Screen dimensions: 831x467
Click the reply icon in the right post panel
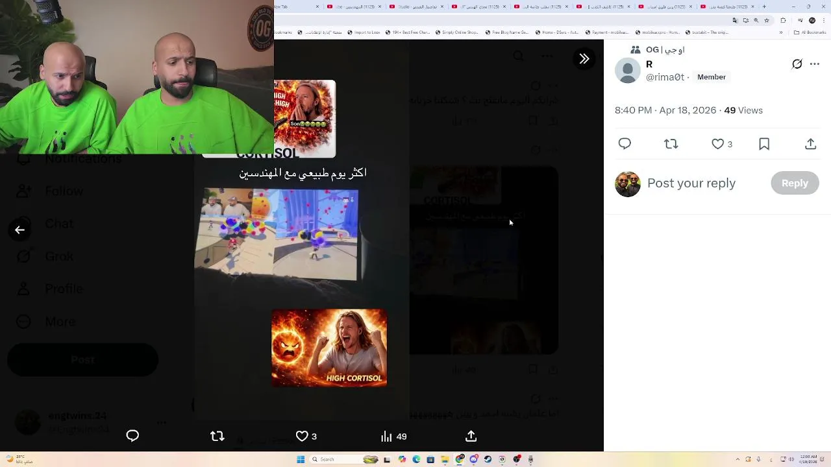click(x=625, y=143)
